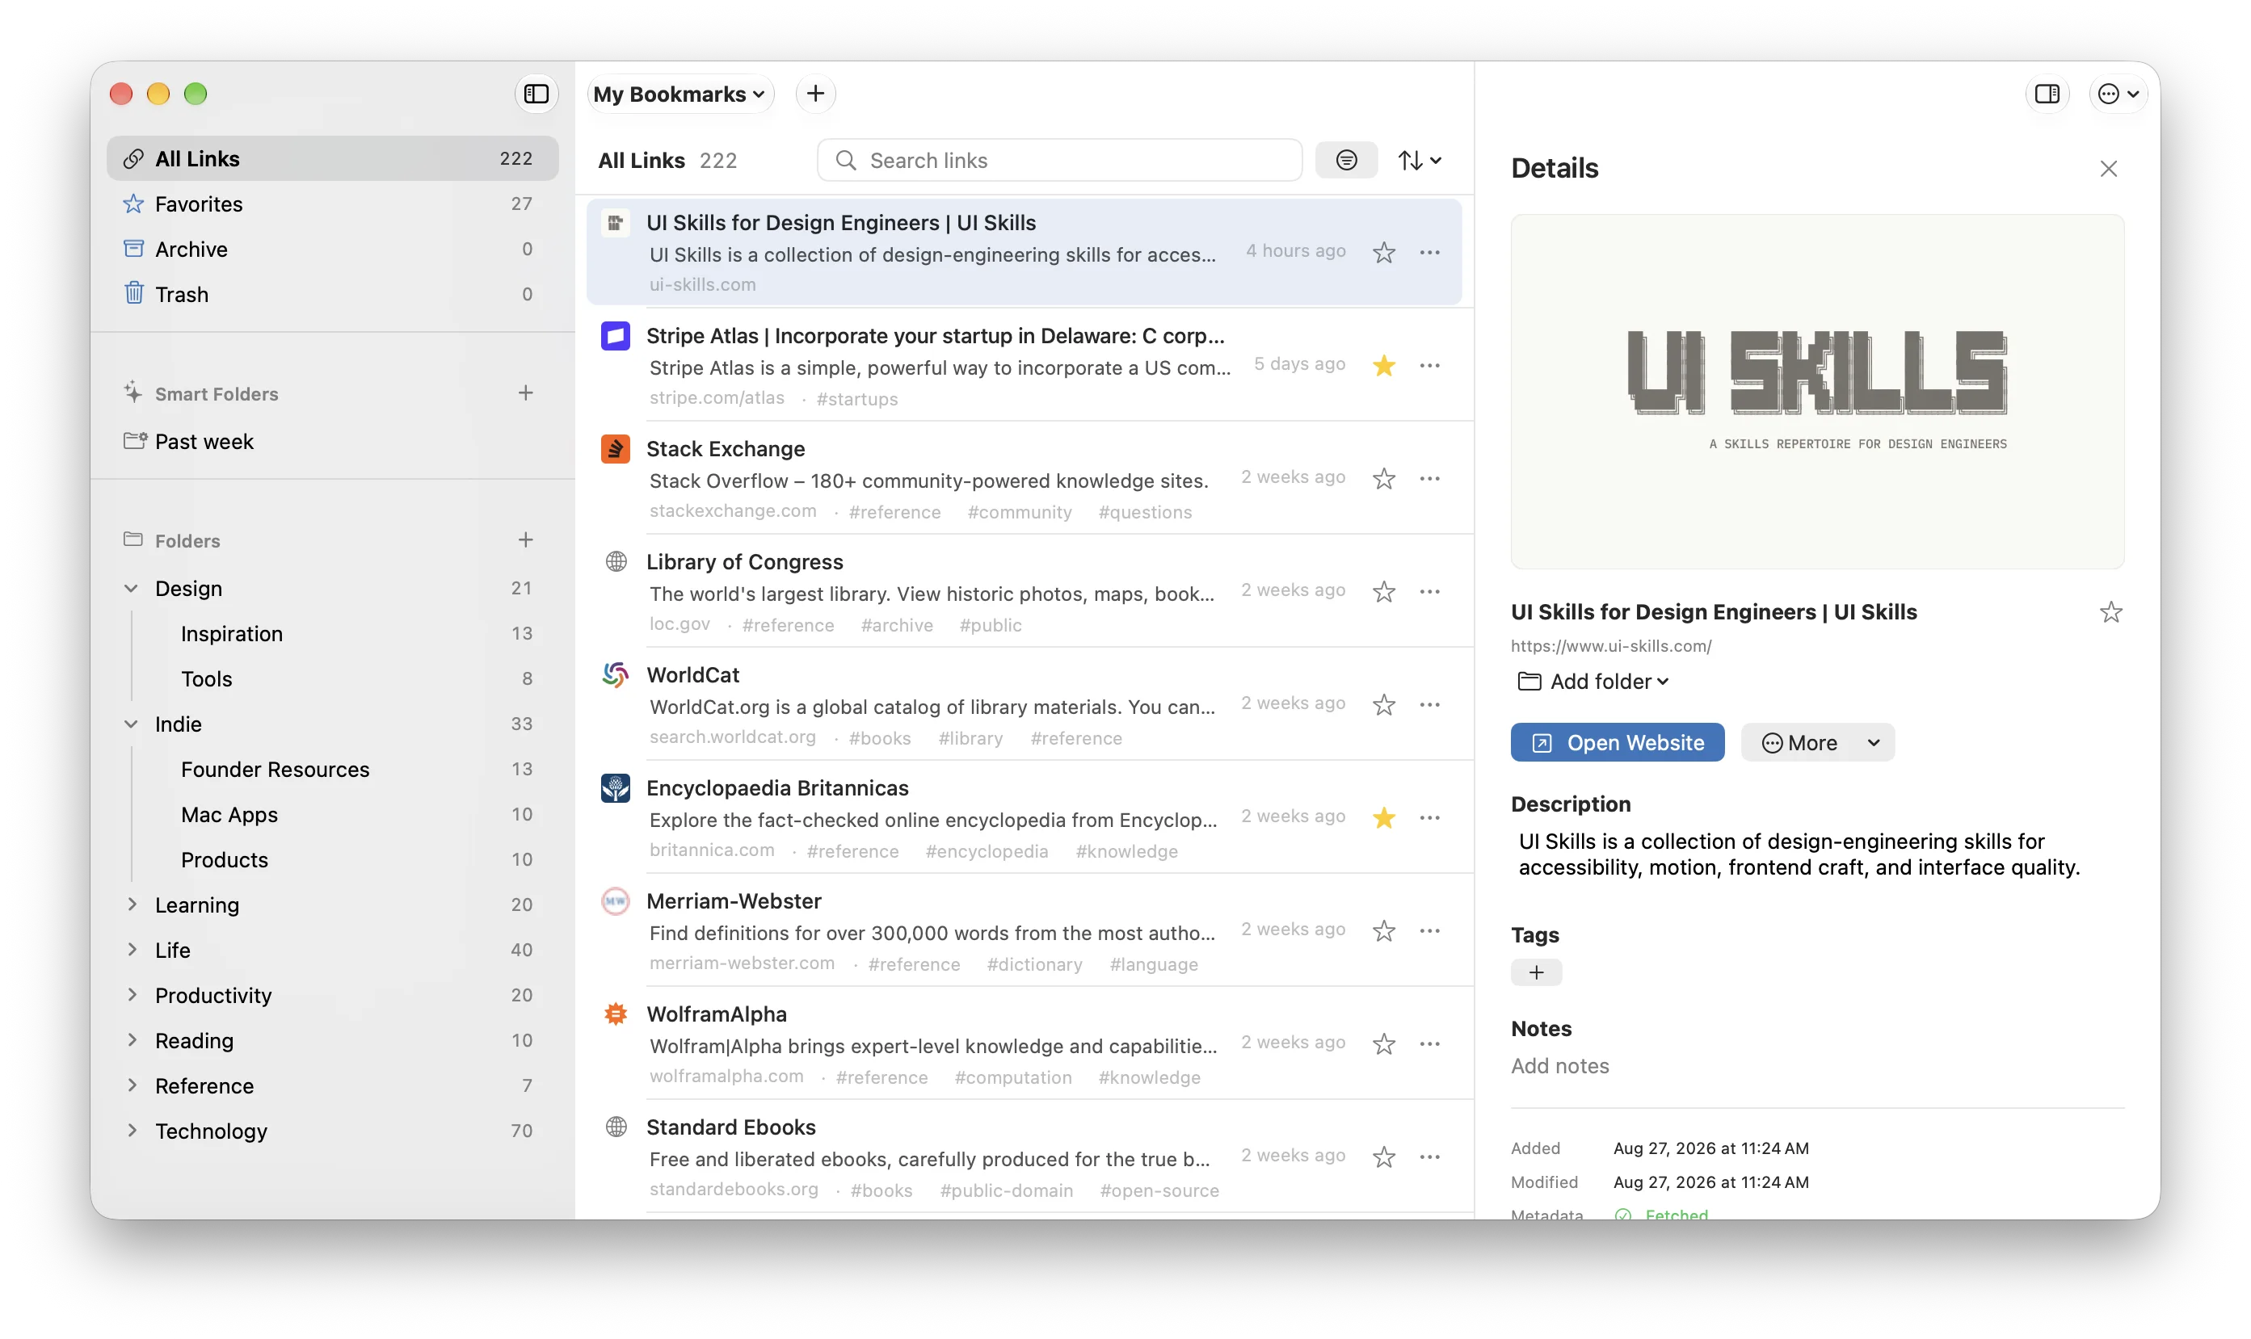Open the Past week smart folder
The image size is (2251, 1339).
[332, 442]
